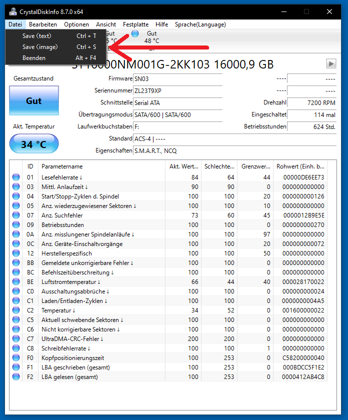Click the Übertragungsmodus field SATA/600
This screenshot has width=348, height=420.
tap(178, 115)
